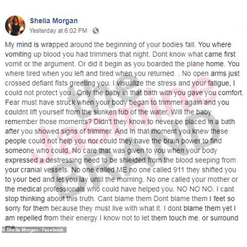Click the number 911 in the post
The image size is (247, 247).
pos(178,170)
